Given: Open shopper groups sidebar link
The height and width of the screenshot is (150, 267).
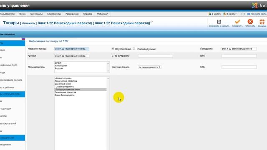Looking at the screenshot, I should (x=8, y=123).
